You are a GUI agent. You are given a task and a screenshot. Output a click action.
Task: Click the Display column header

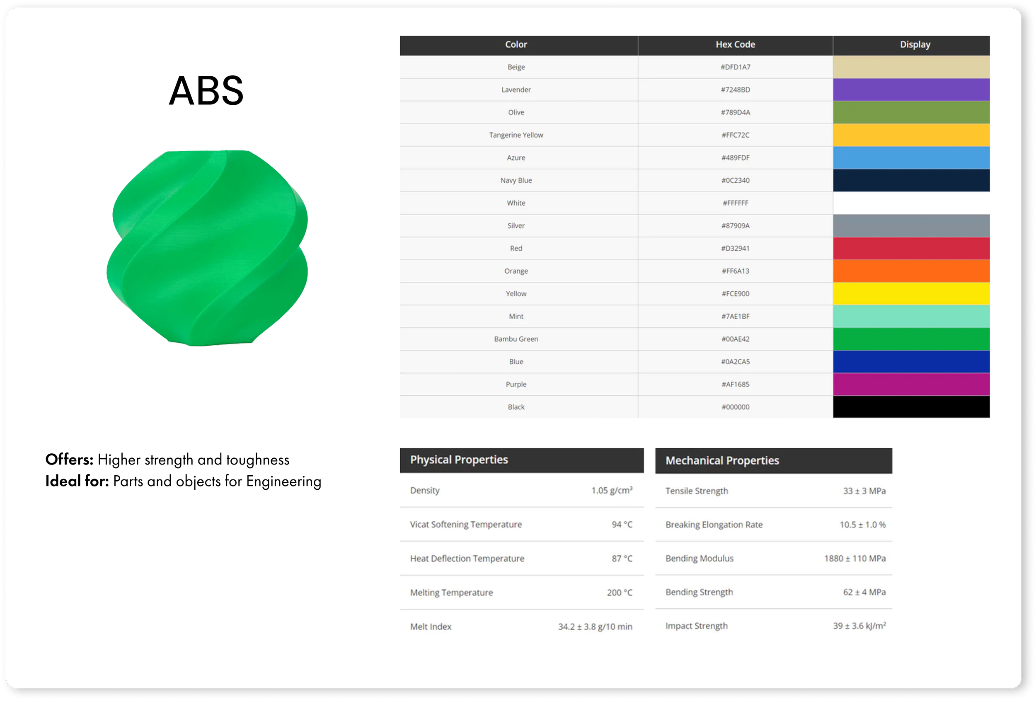click(915, 45)
